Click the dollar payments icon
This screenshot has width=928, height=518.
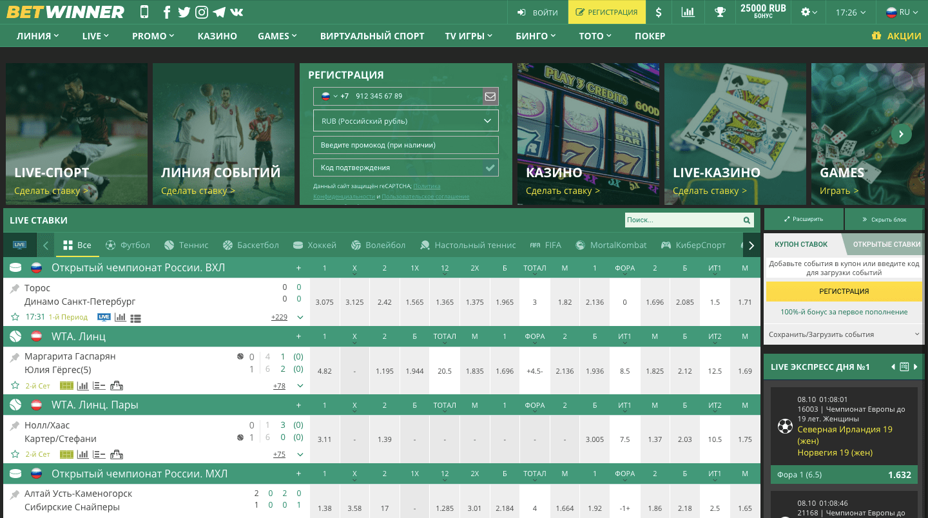tap(658, 12)
